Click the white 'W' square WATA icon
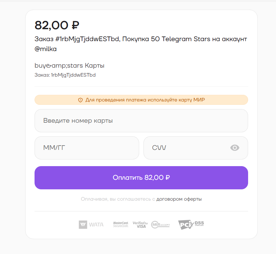This screenshot has width=276, height=254. pos(82,224)
